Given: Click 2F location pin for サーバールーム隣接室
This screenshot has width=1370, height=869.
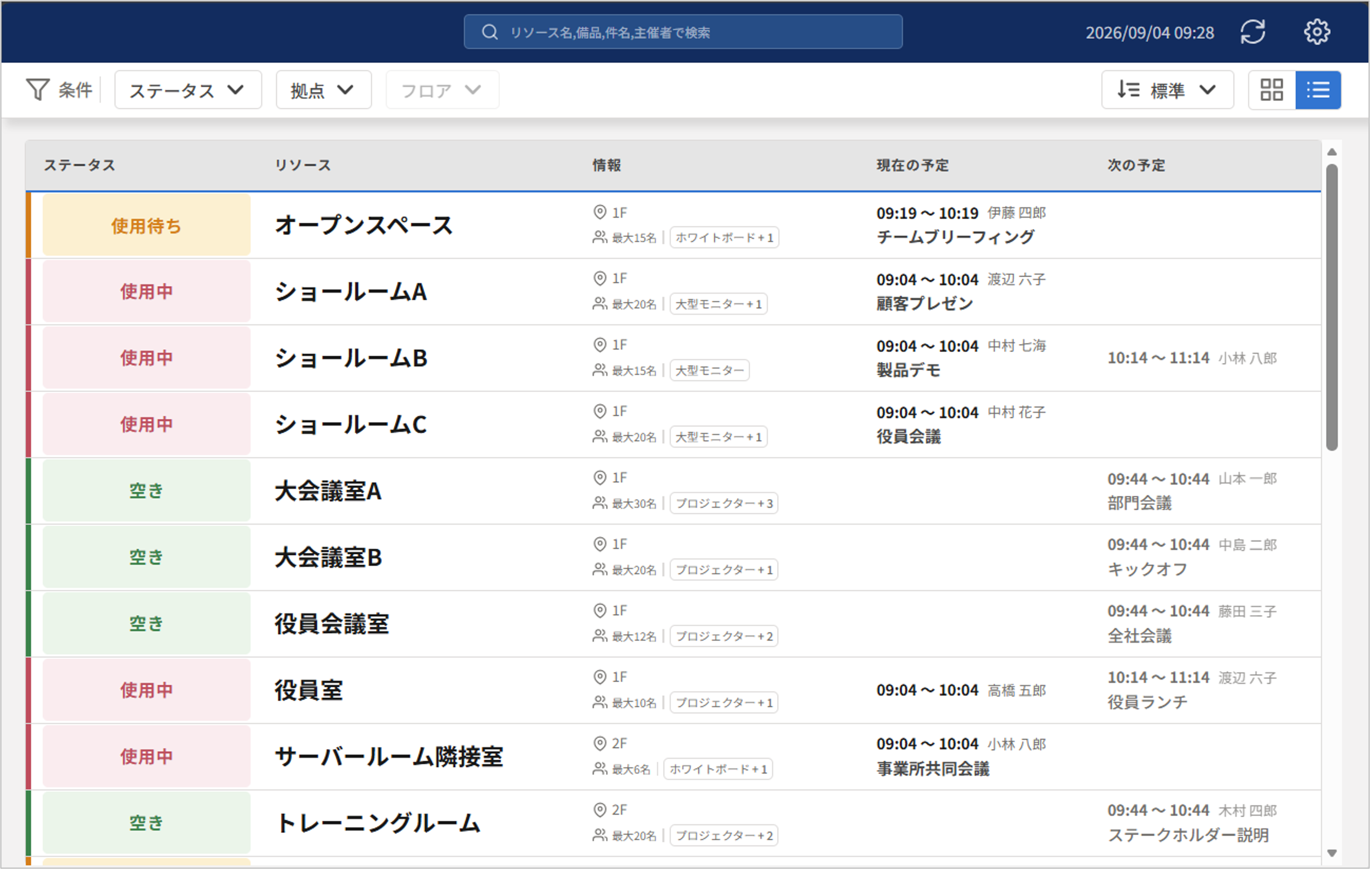Looking at the screenshot, I should coord(600,743).
